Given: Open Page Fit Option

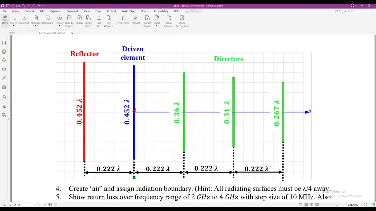Looking at the screenshot, I should coord(69,21).
